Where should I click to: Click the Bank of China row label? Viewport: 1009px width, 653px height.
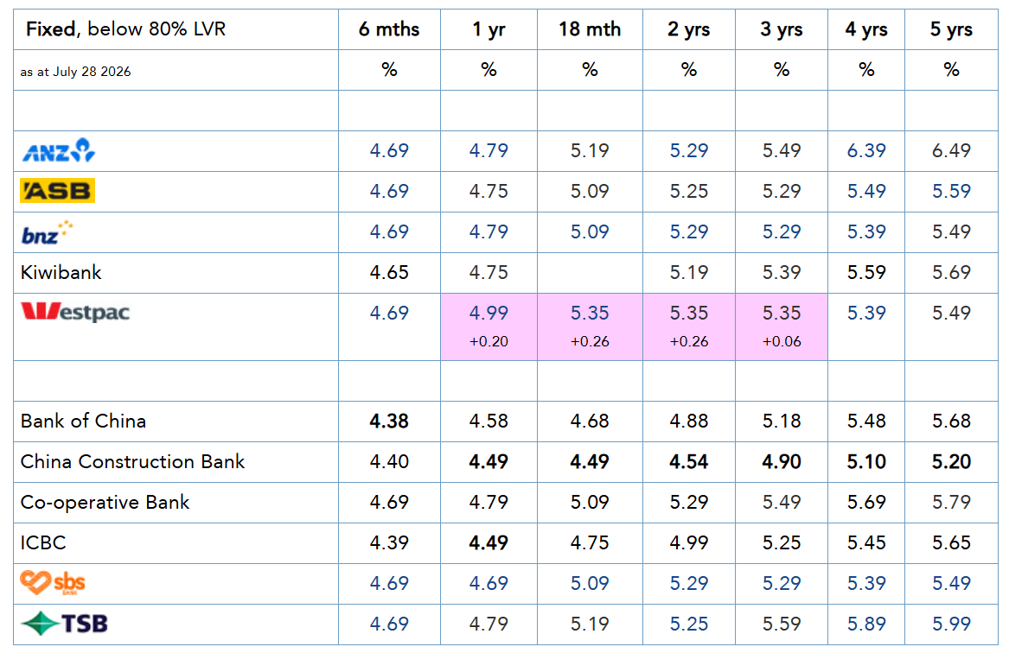coord(83,421)
